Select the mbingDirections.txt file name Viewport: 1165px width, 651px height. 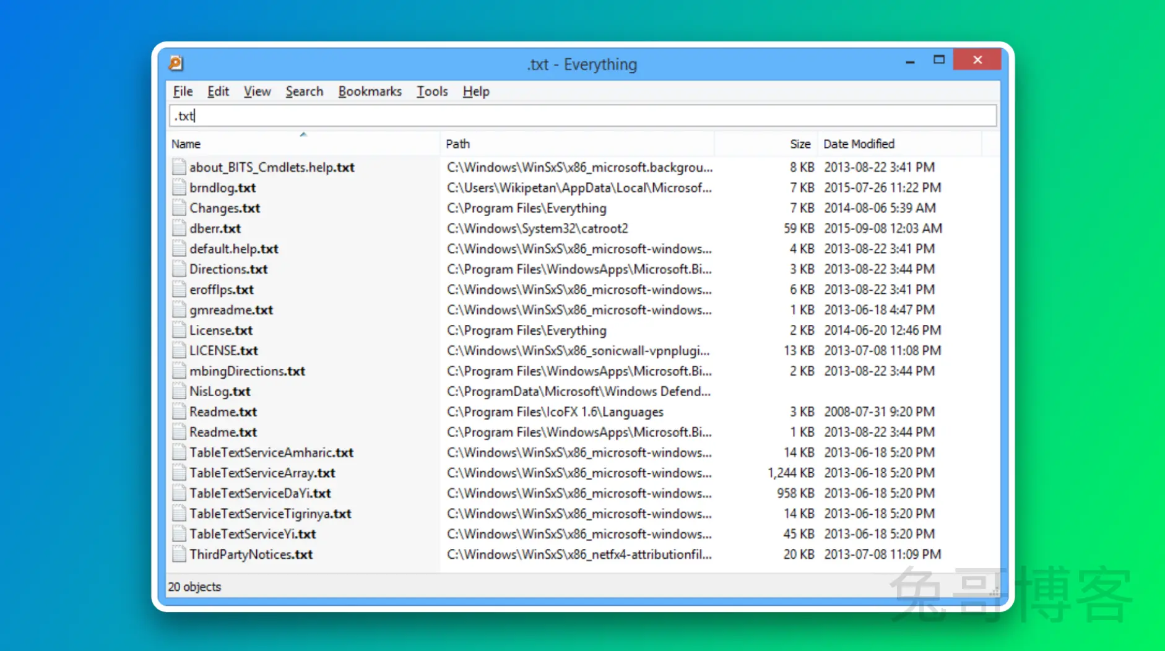click(x=247, y=371)
